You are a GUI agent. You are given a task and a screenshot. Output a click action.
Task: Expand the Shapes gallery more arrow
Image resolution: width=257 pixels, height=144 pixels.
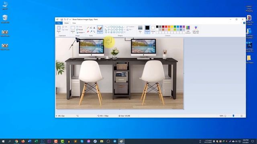tap(124, 32)
